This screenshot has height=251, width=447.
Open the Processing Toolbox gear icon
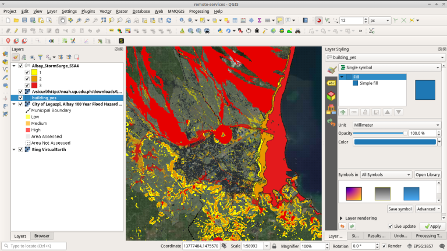pyautogui.click(x=251, y=20)
